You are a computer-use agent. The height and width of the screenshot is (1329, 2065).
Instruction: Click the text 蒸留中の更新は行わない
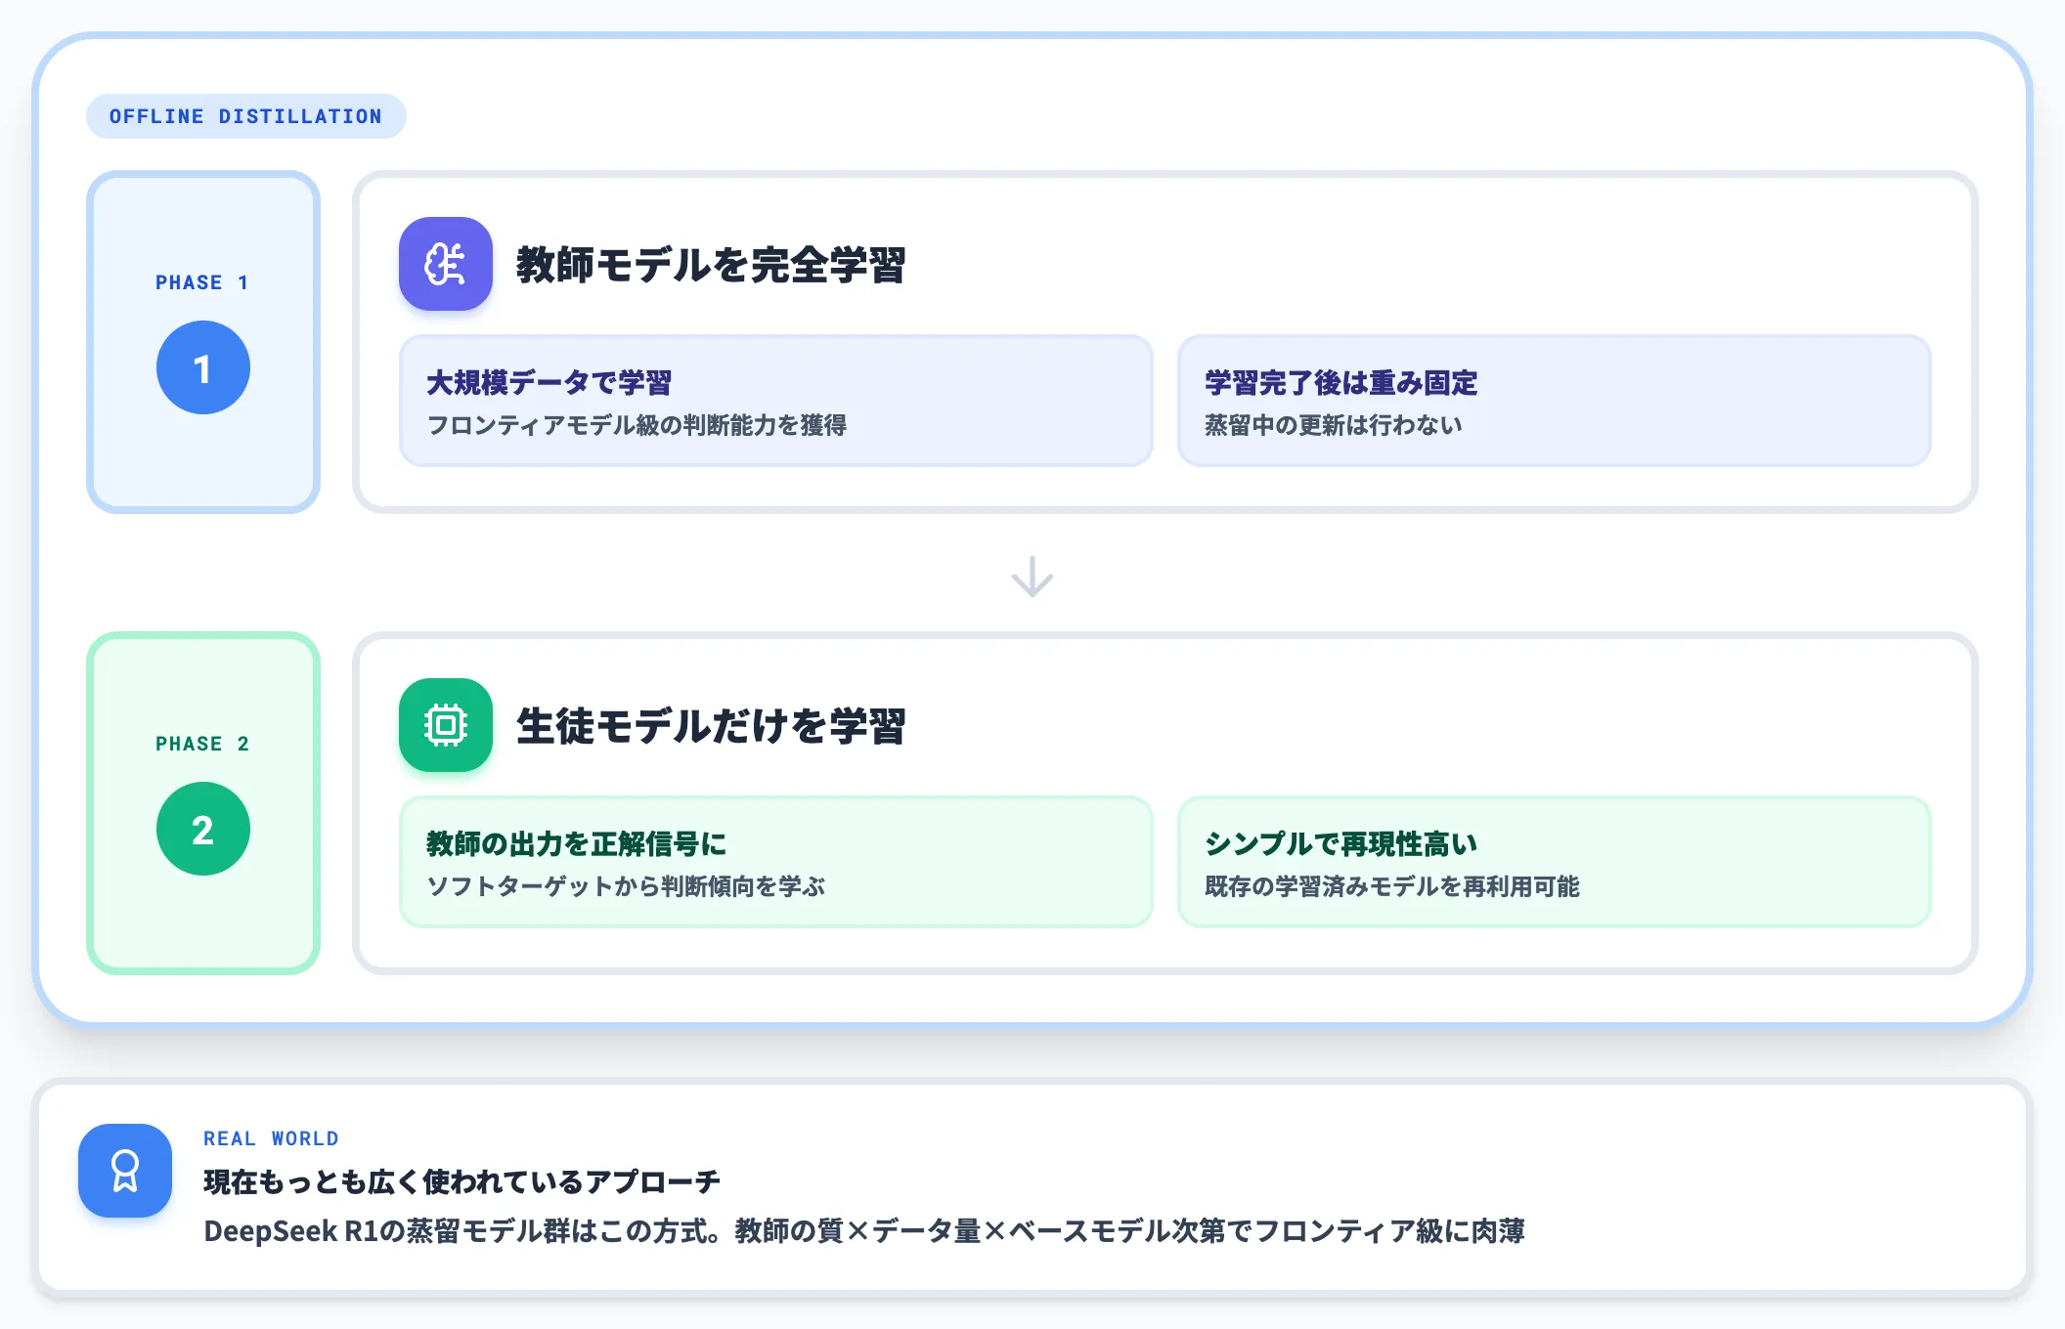[1334, 425]
